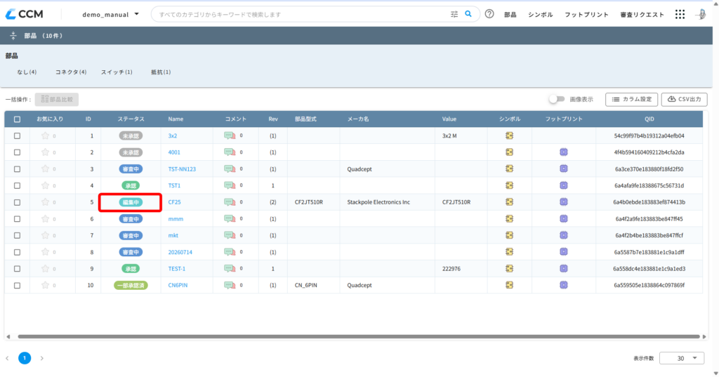This screenshot has width=719, height=377.
Task: Go to previous page arrow
Action: coord(7,358)
